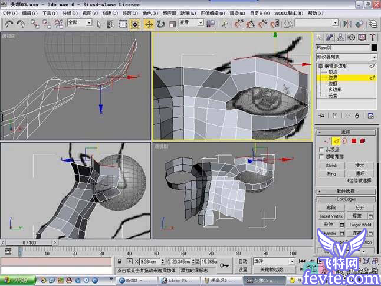The height and width of the screenshot is (286, 381).
Task: Click the black object color swatch
Action: click(374, 48)
